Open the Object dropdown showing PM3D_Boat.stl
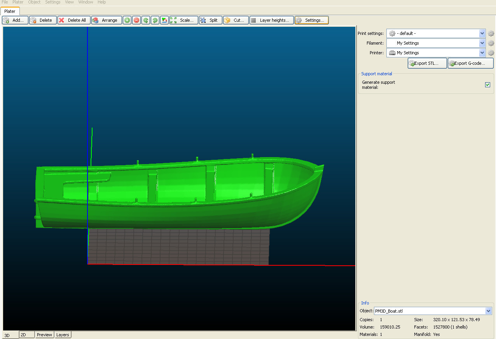 coord(488,311)
